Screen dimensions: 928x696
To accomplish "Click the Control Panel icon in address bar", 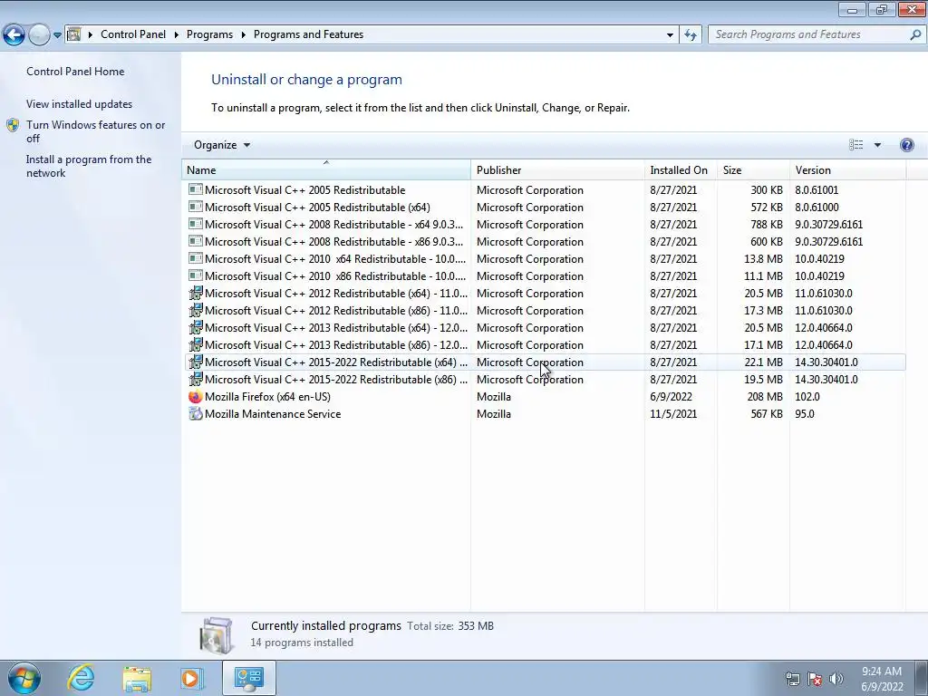I will [74, 34].
